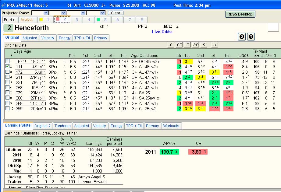Toggle checkbox for race line 1 (18Oct11)

pos(7,61)
